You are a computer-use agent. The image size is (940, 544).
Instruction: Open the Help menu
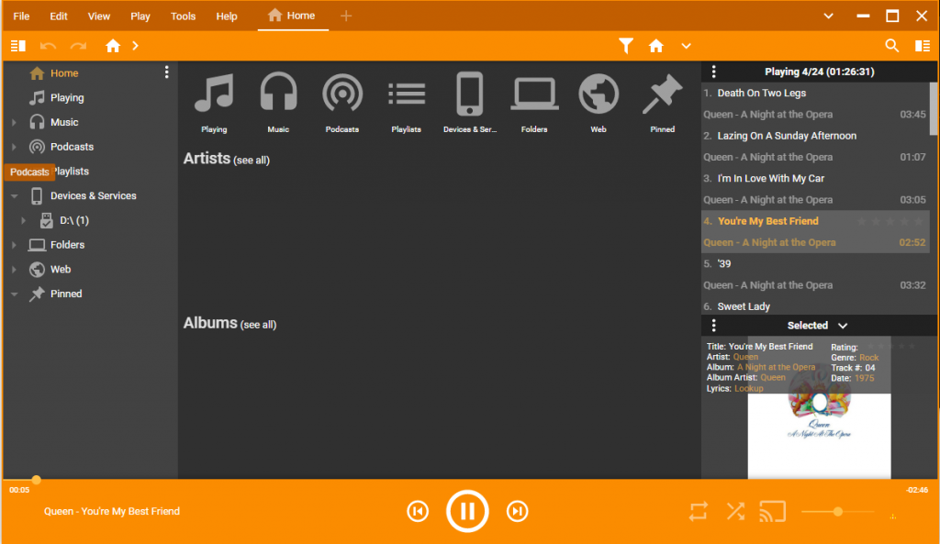(227, 17)
